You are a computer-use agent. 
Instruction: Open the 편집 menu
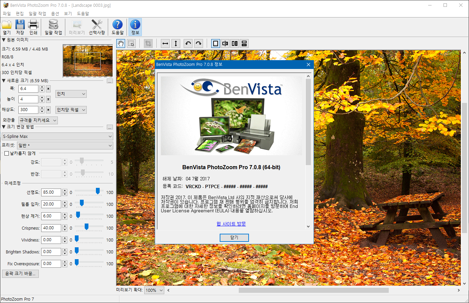point(20,14)
